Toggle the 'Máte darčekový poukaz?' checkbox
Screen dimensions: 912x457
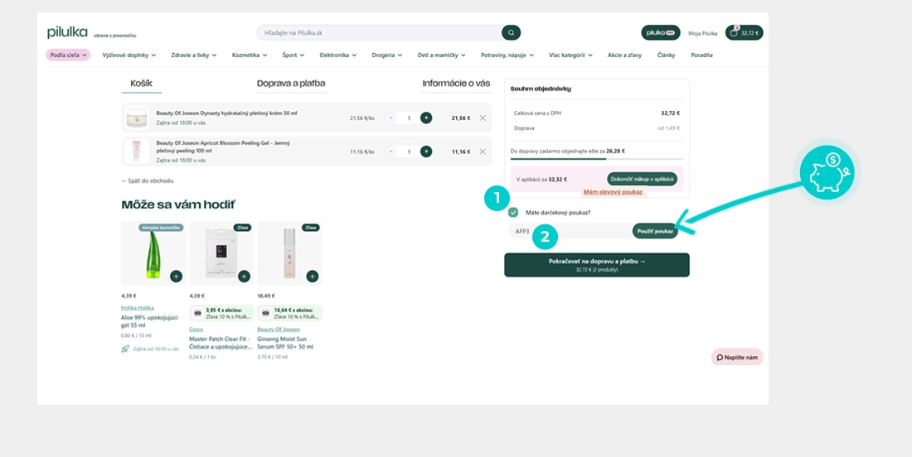[513, 213]
